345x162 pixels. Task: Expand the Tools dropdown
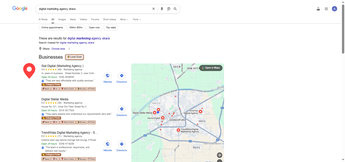137,19
